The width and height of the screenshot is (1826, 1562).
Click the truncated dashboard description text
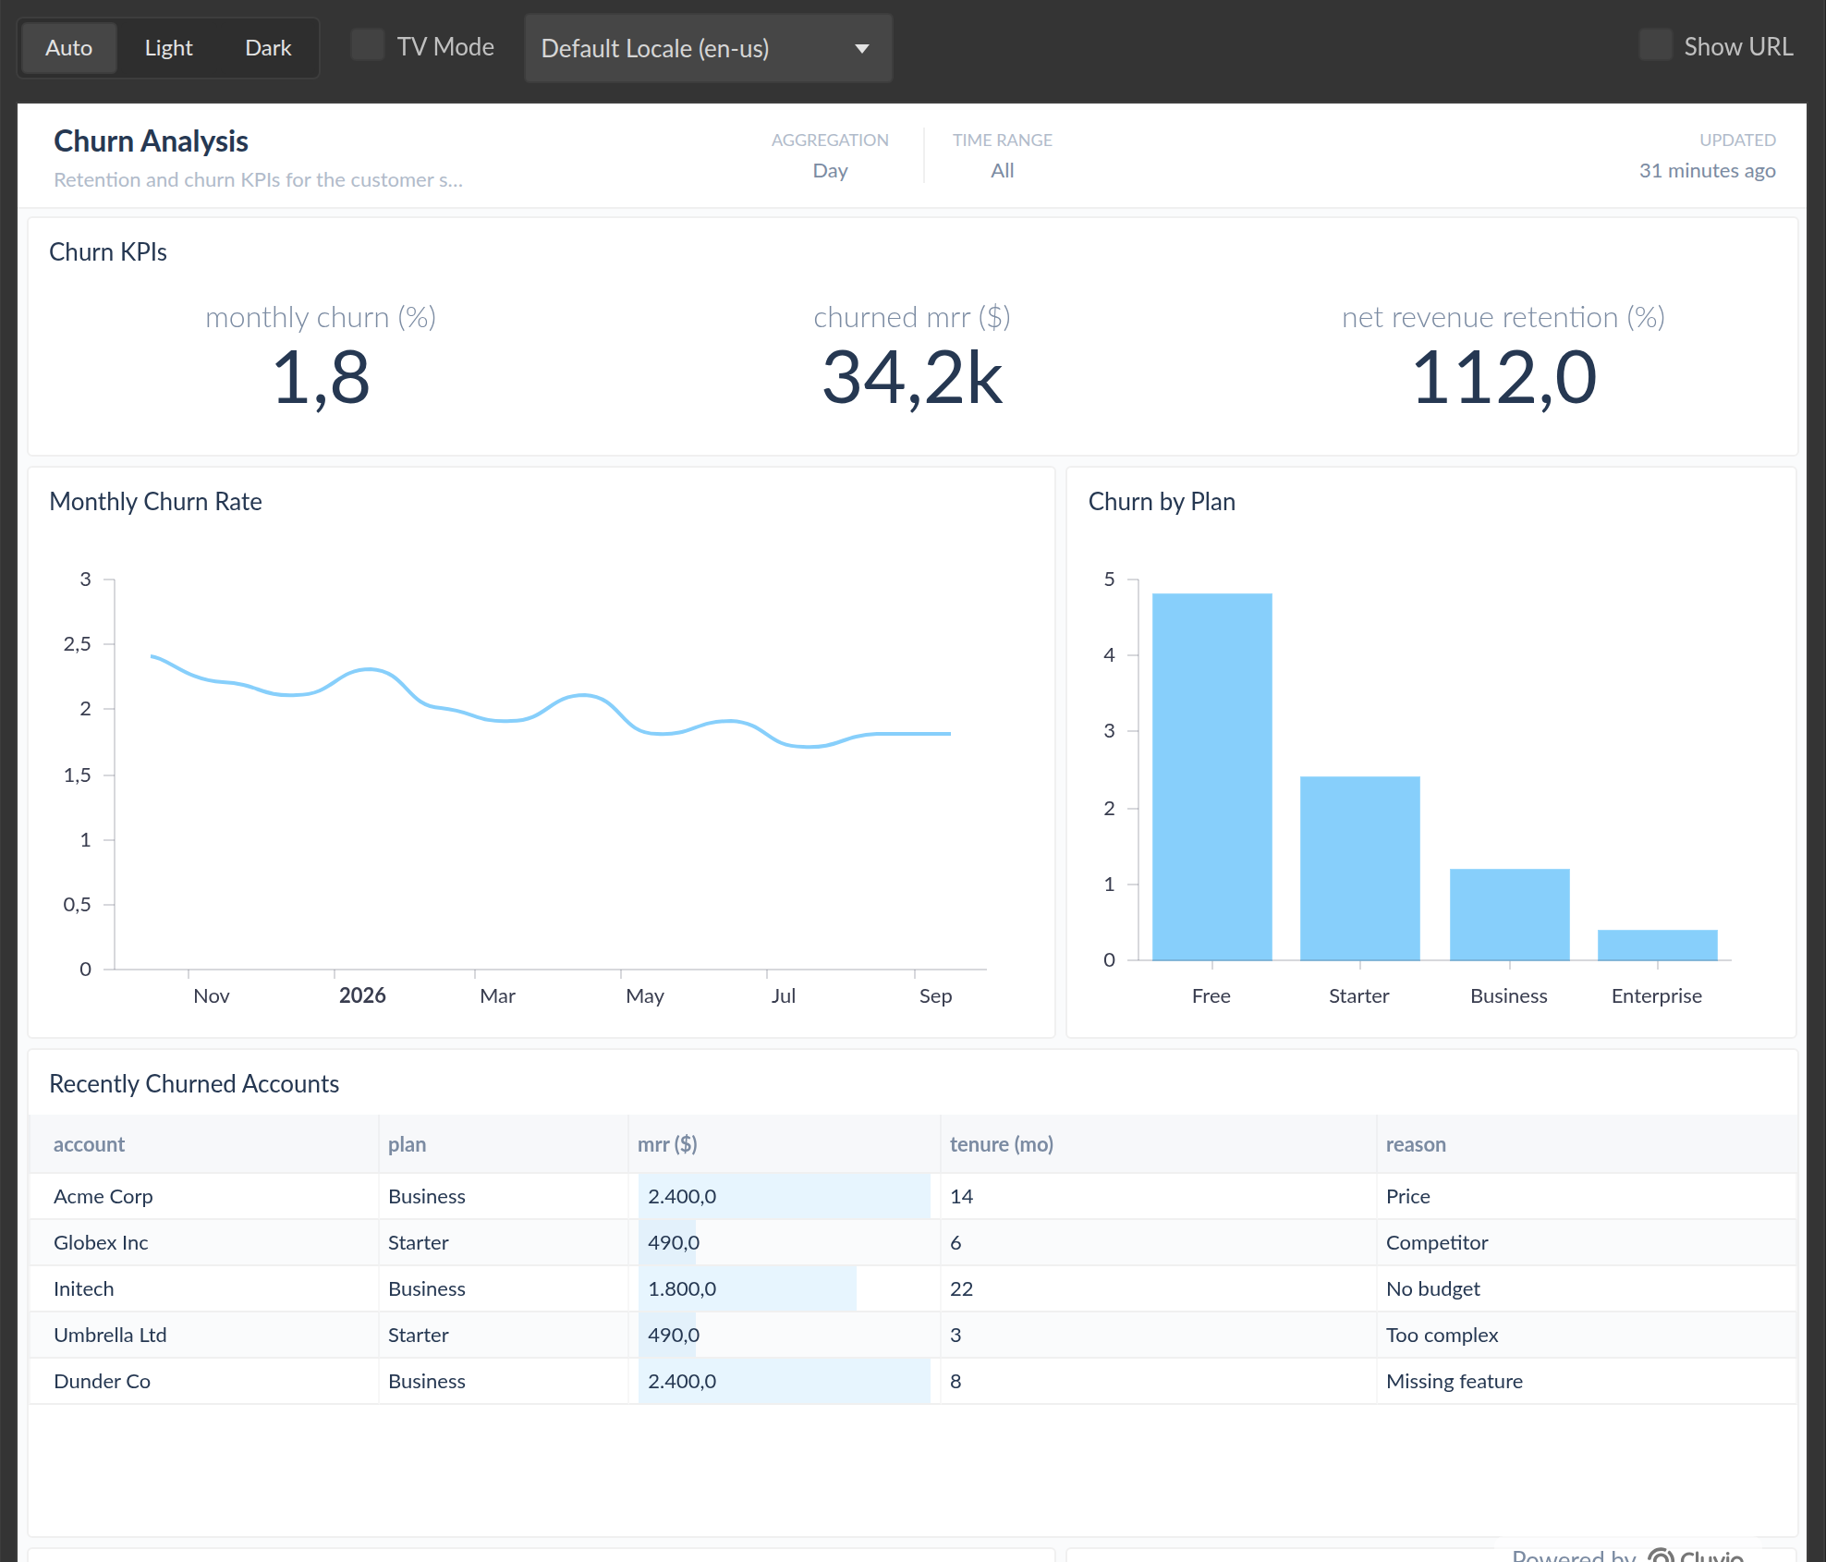tap(258, 180)
